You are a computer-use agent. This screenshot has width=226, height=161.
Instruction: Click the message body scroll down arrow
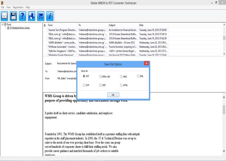click(x=224, y=151)
